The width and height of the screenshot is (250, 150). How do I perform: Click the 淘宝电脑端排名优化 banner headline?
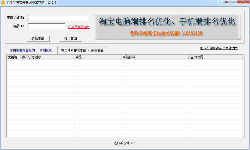click(167, 21)
